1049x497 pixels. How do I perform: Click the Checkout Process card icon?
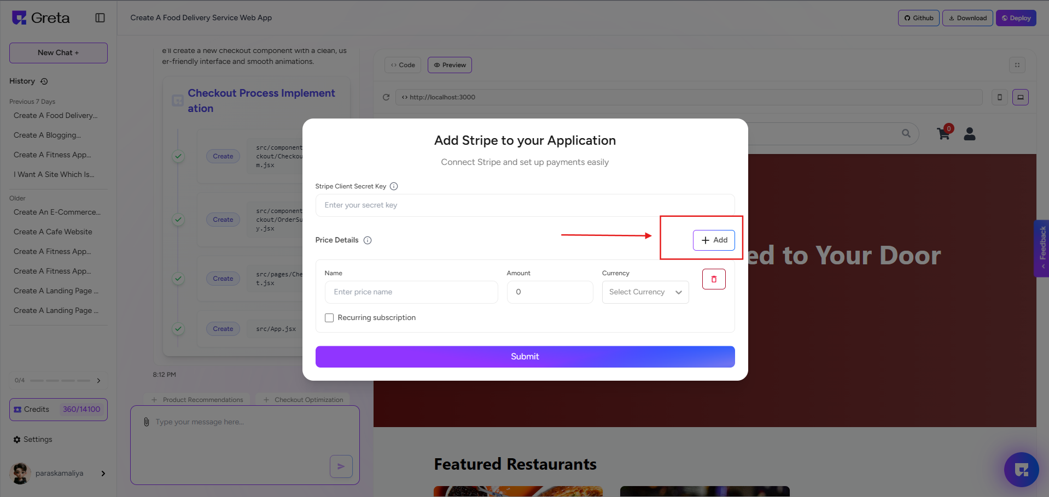[x=178, y=100]
